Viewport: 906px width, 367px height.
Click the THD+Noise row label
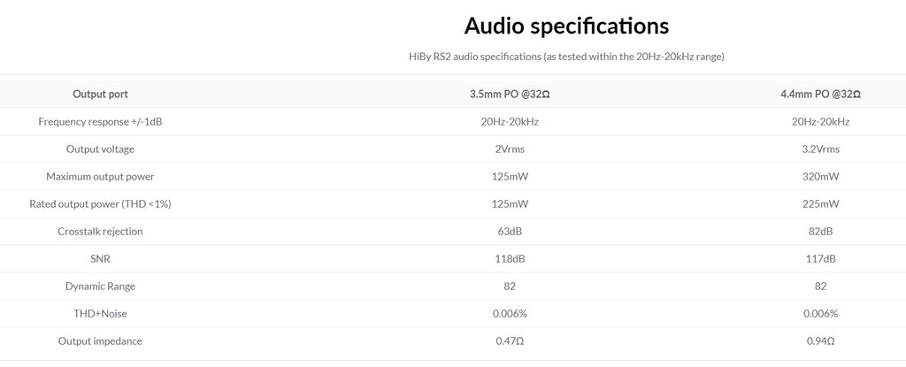coord(100,313)
